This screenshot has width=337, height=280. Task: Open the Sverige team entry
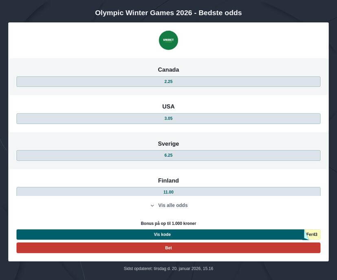click(x=168, y=143)
